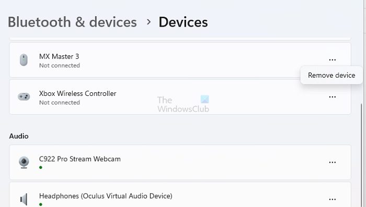Open more options for C922 Pro Stream Webcam
366x207 pixels.
coord(332,162)
